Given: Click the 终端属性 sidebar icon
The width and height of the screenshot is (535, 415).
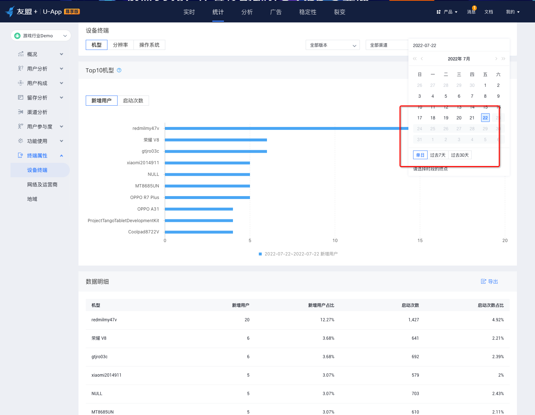Looking at the screenshot, I should [x=21, y=155].
